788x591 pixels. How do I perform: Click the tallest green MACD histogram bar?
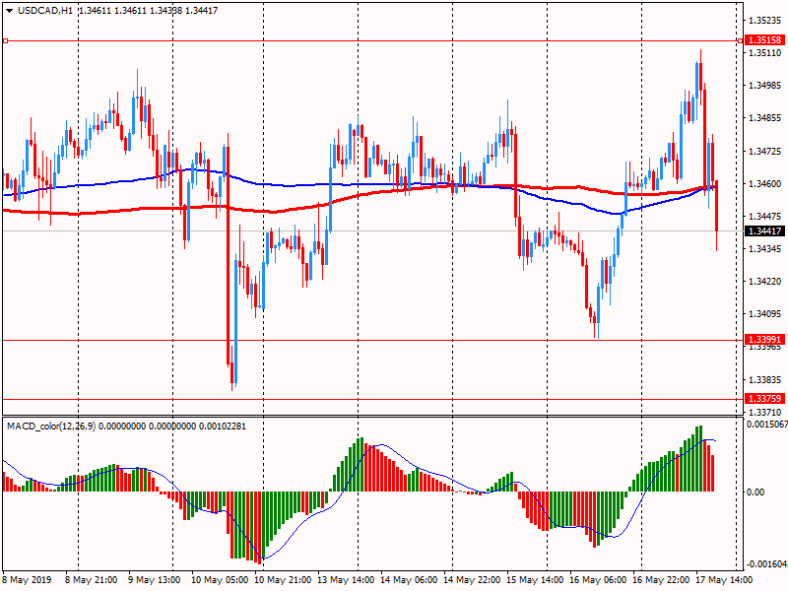[700, 458]
